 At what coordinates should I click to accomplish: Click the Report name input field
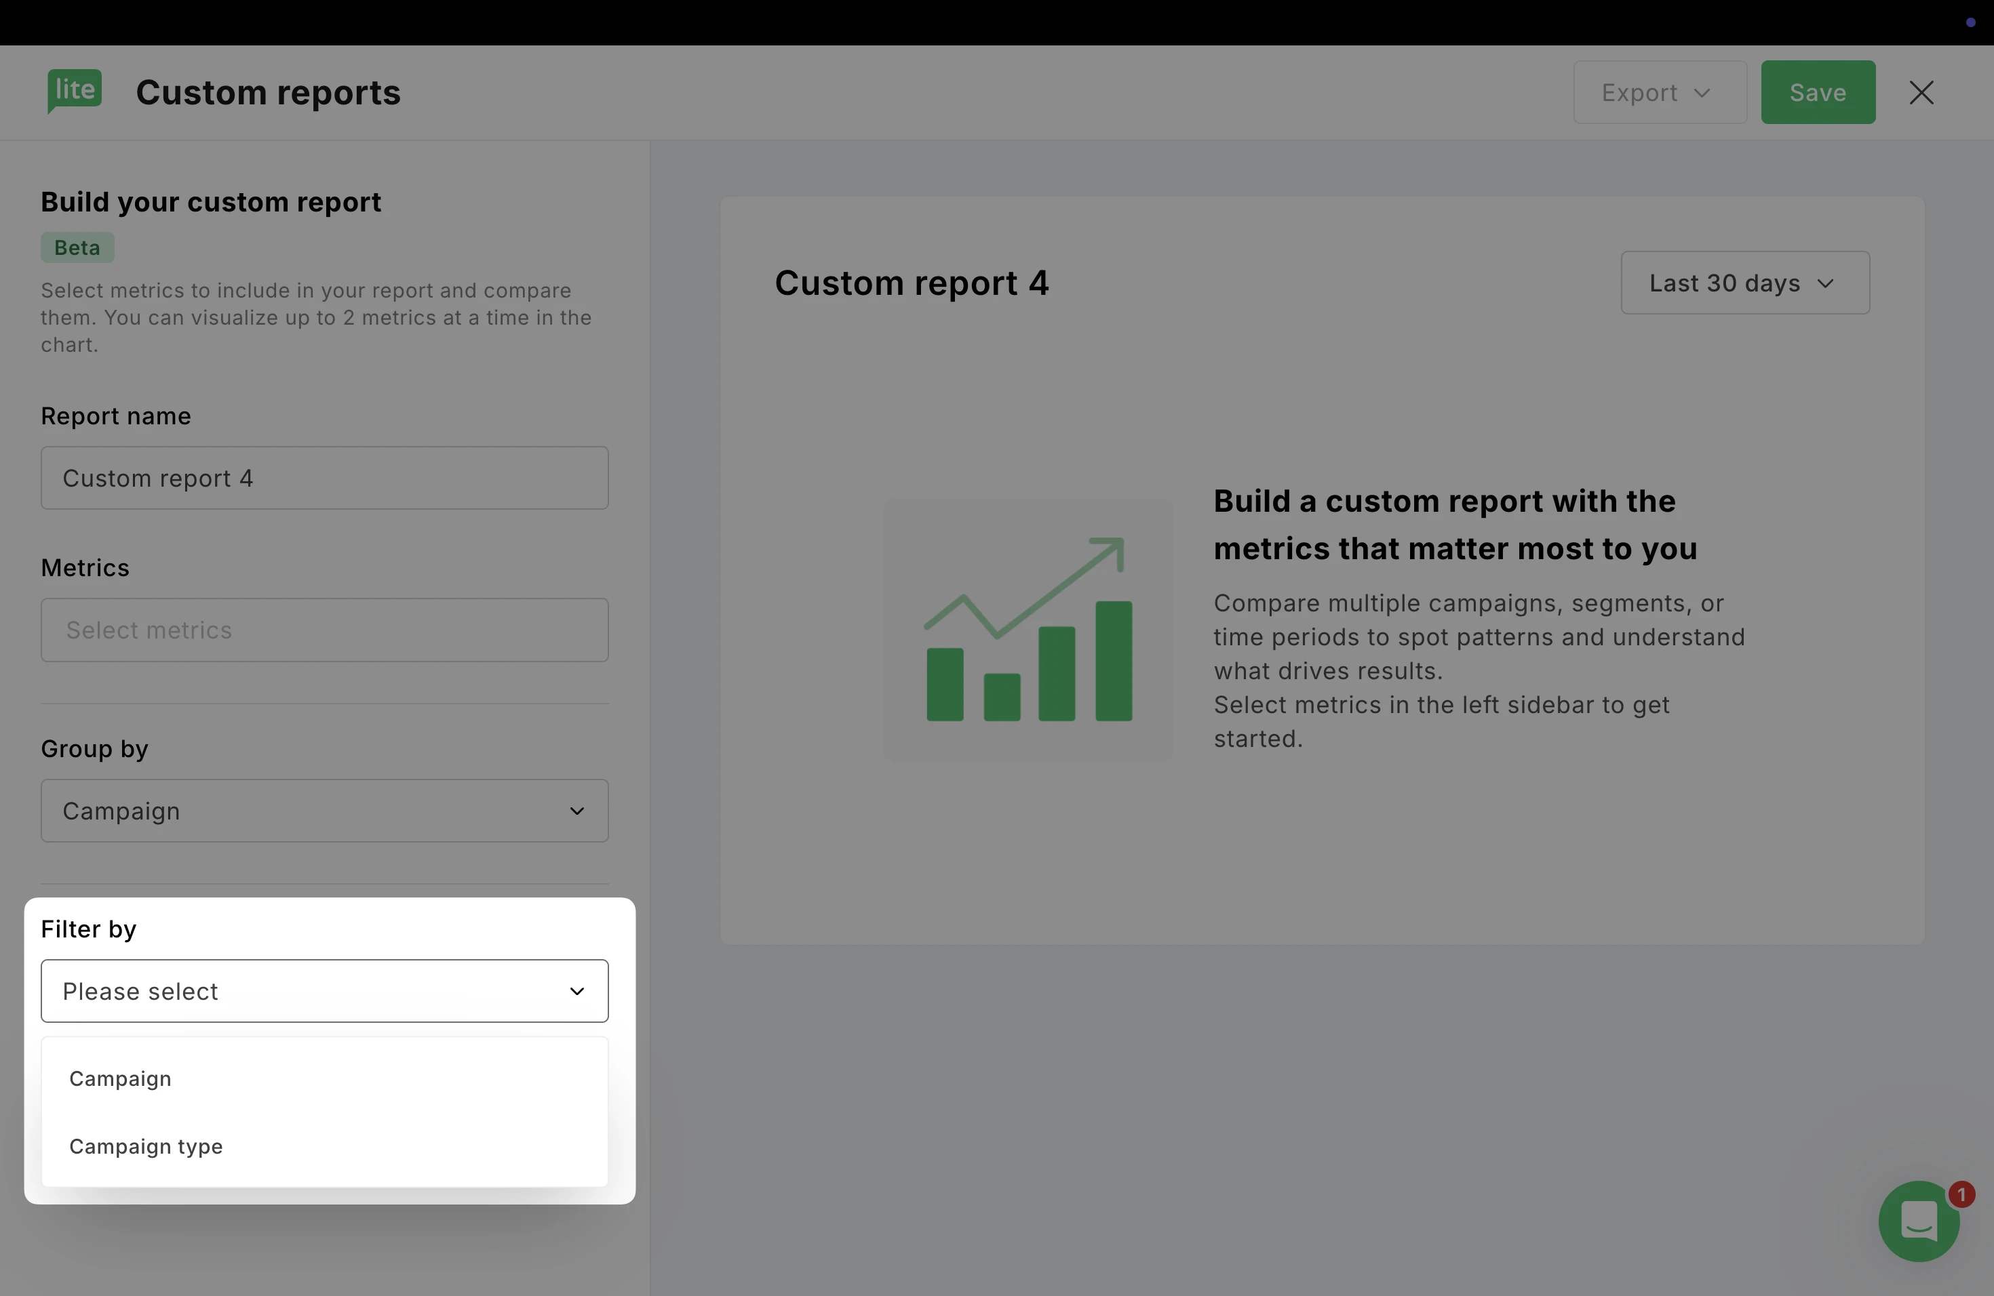pyautogui.click(x=324, y=478)
